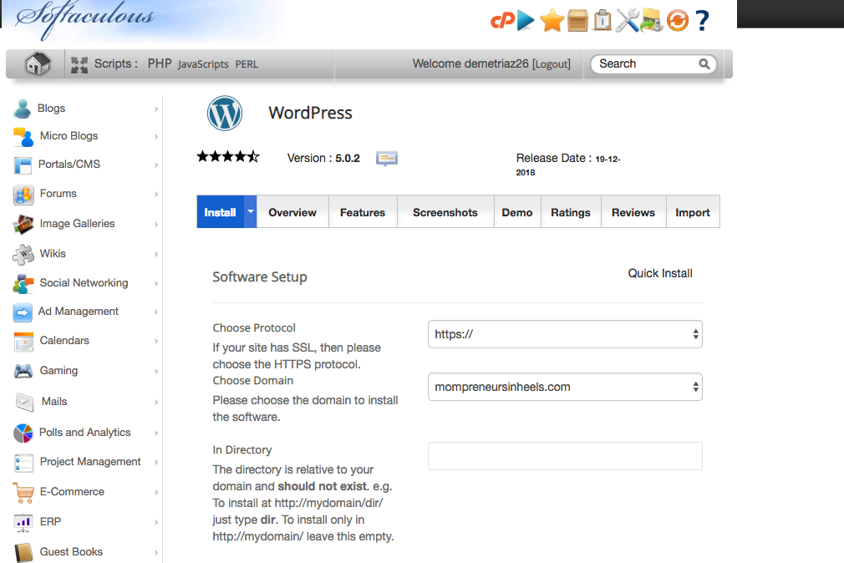The width and height of the screenshot is (844, 563).
Task: Click the folder with green arrow icon
Action: [652, 20]
